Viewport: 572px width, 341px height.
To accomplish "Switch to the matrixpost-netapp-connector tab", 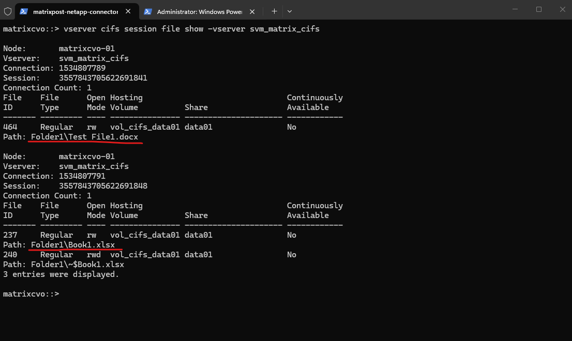I will click(75, 11).
